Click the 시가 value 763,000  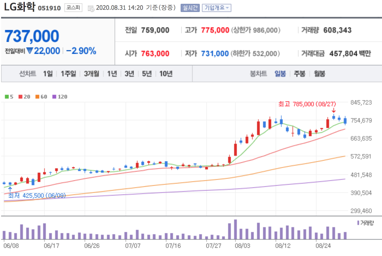pos(155,53)
